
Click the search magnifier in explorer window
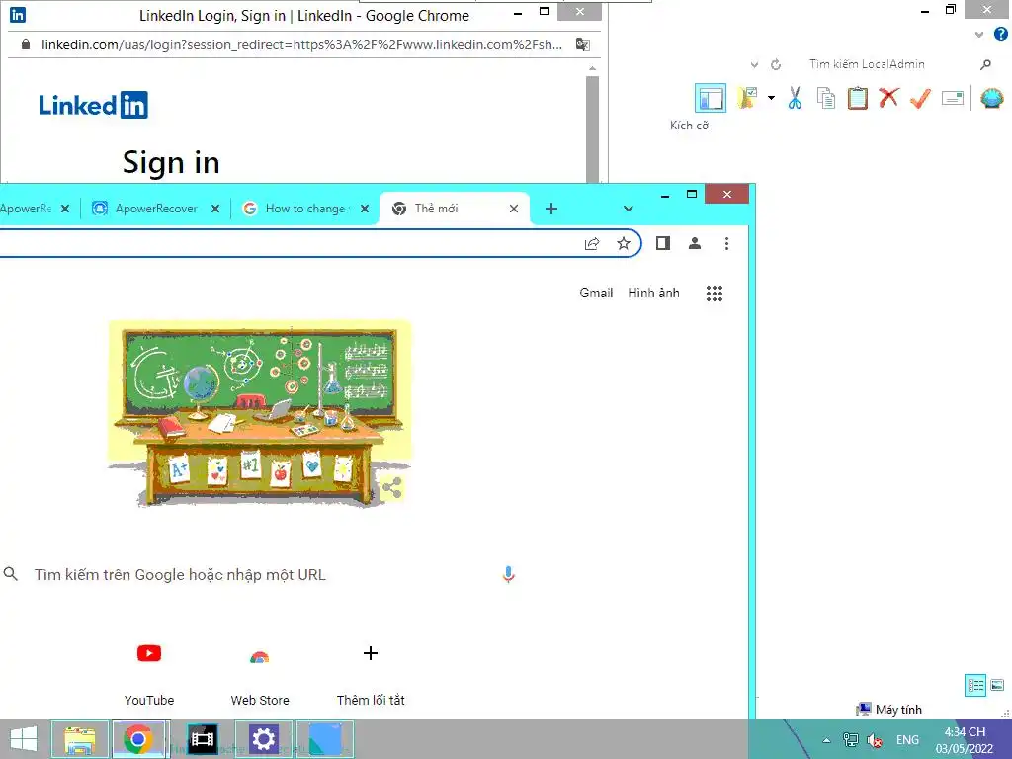[985, 64]
